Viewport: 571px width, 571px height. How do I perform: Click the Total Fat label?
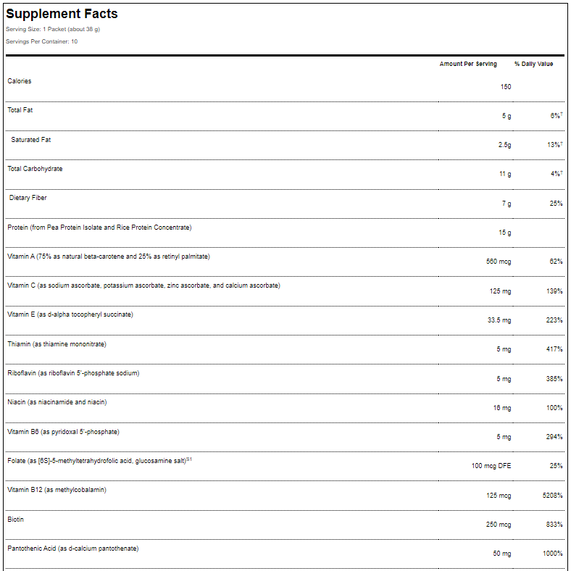coord(20,110)
